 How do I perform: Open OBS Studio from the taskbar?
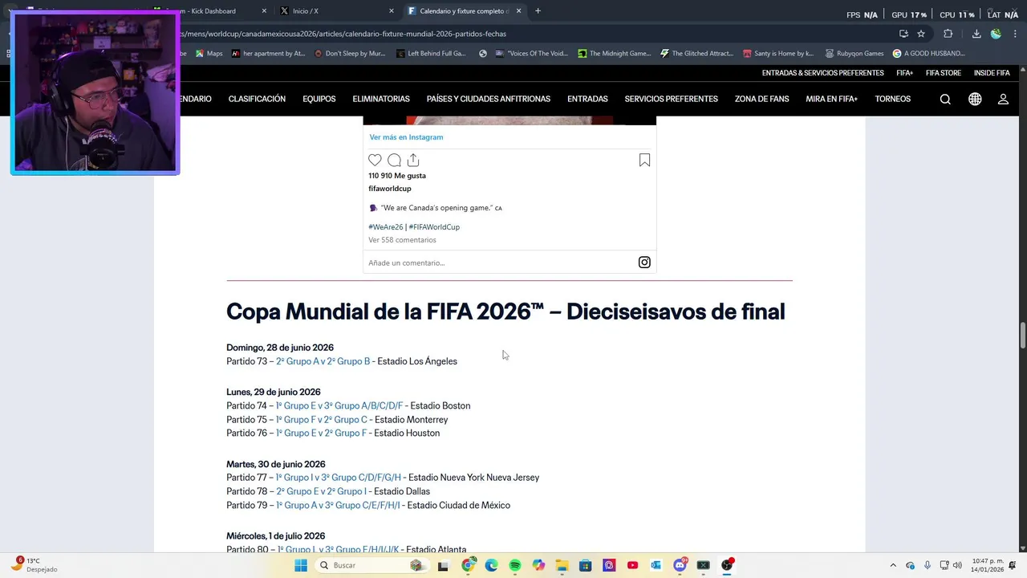tap(727, 565)
